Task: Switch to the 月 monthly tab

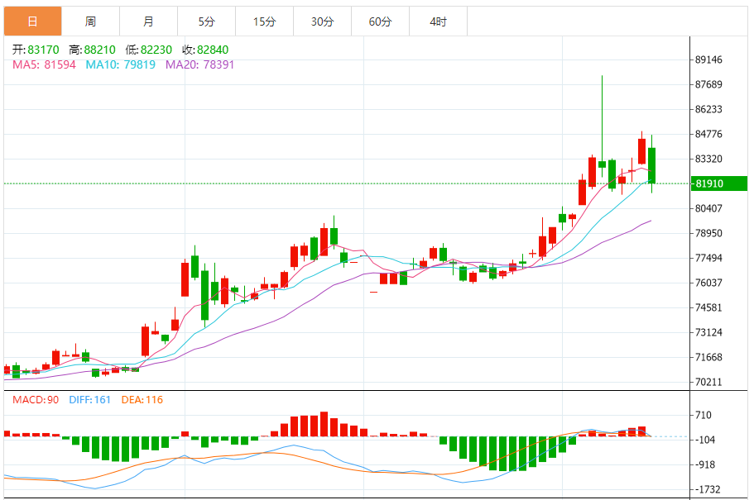Action: click(x=149, y=21)
